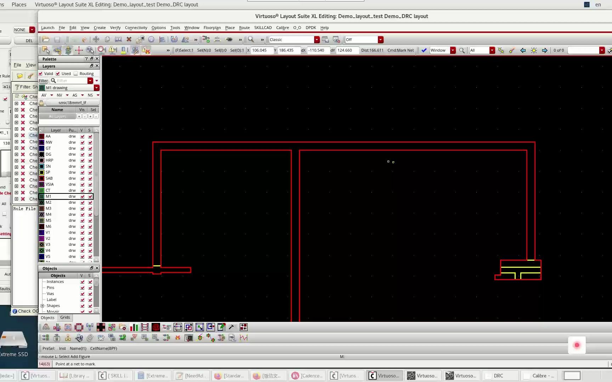Image resolution: width=612 pixels, height=382 pixels.
Task: Click the Create Label abc icon
Action: (x=217, y=40)
